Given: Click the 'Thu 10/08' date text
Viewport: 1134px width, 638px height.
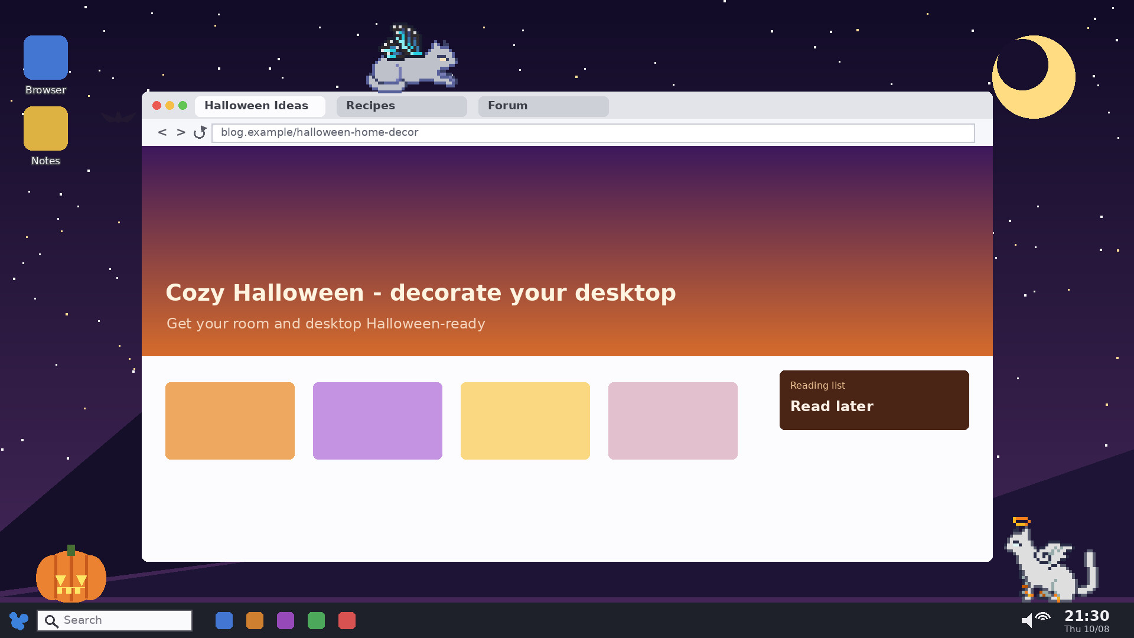Looking at the screenshot, I should click(1087, 629).
